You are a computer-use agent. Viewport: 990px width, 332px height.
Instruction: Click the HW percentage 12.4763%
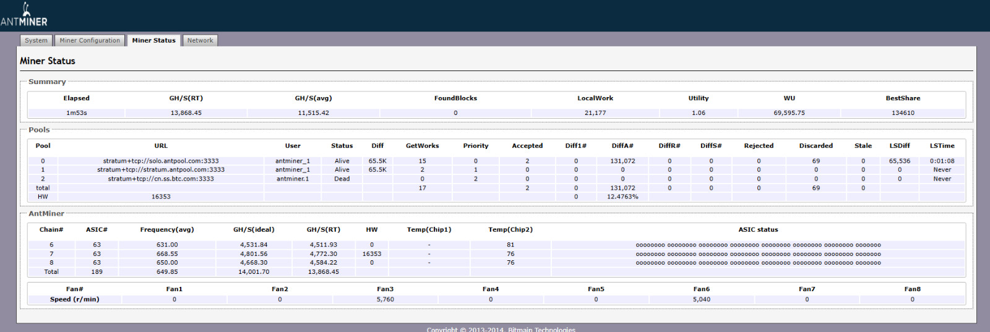[x=622, y=197]
